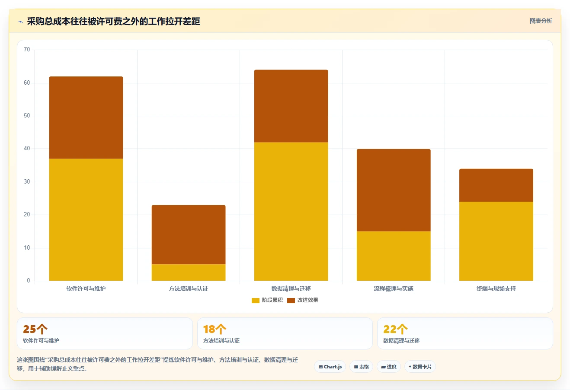Click the yellow segment of 终端与现场支持 bar
The height and width of the screenshot is (390, 570).
[x=496, y=241]
